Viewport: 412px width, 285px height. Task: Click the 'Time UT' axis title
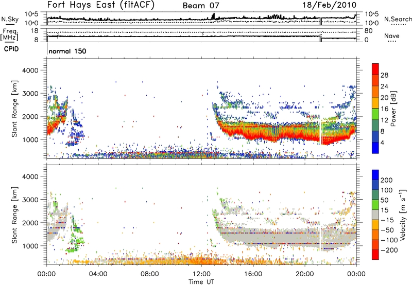[x=201, y=281]
